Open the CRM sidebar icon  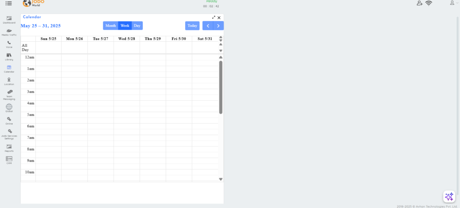tap(9, 159)
